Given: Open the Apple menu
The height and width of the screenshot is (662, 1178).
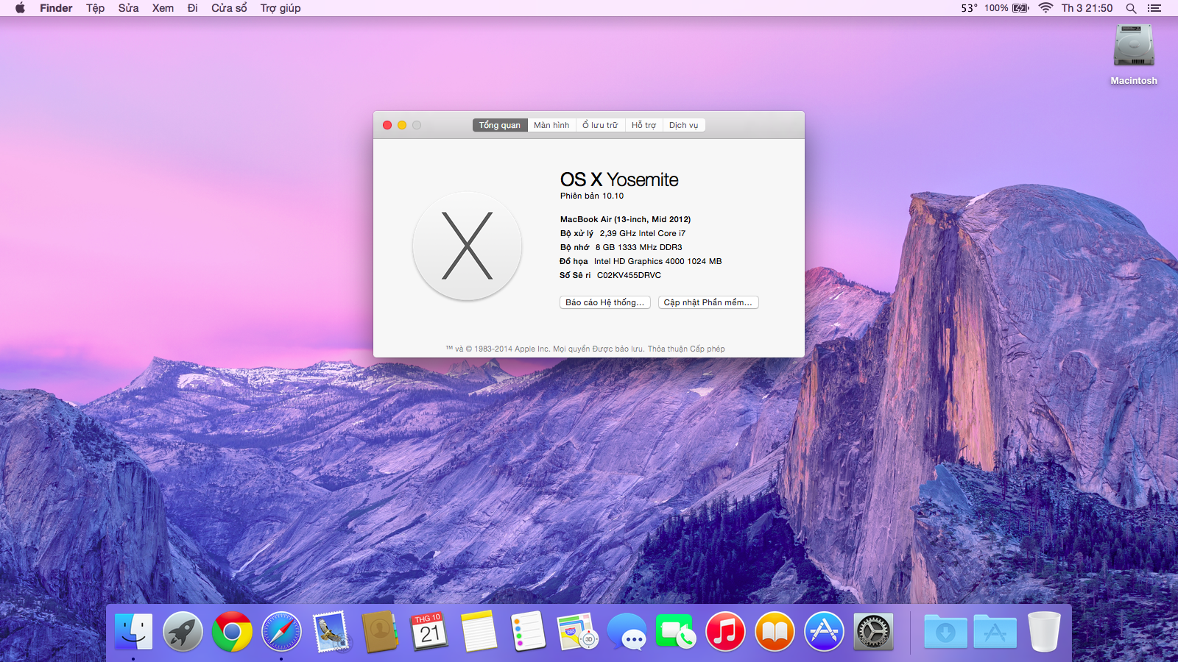Looking at the screenshot, I should click(x=20, y=8).
